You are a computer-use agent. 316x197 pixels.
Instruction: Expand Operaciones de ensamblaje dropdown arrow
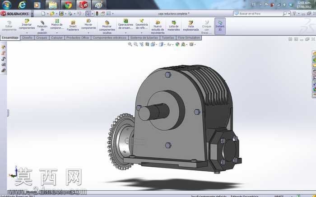[125, 33]
